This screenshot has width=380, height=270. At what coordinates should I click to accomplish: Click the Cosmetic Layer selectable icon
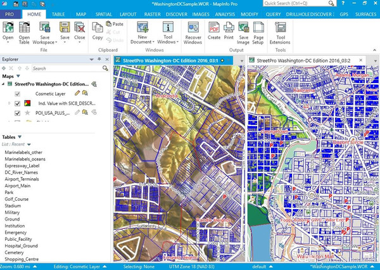(85, 93)
